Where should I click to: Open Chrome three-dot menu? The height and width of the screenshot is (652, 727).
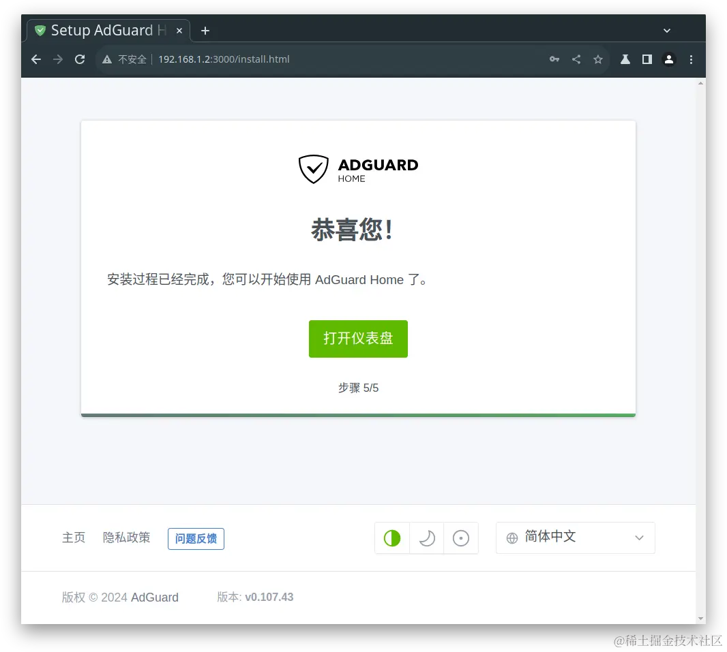(691, 59)
